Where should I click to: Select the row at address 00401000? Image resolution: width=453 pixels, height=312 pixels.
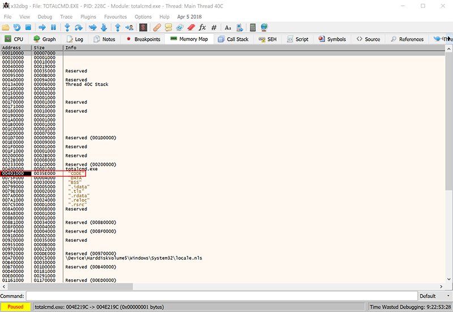click(223, 173)
